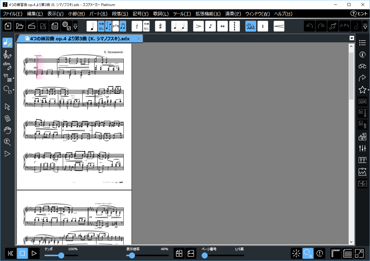Open the piano keyboard panel icon
Image resolution: width=370 pixels, height=261 pixels.
point(362,160)
